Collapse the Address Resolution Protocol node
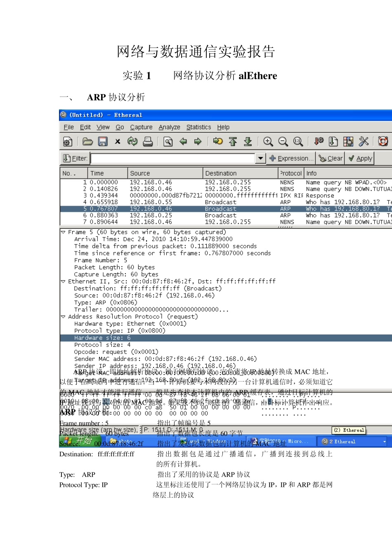This screenshot has height=555, width=392. [x=63, y=317]
